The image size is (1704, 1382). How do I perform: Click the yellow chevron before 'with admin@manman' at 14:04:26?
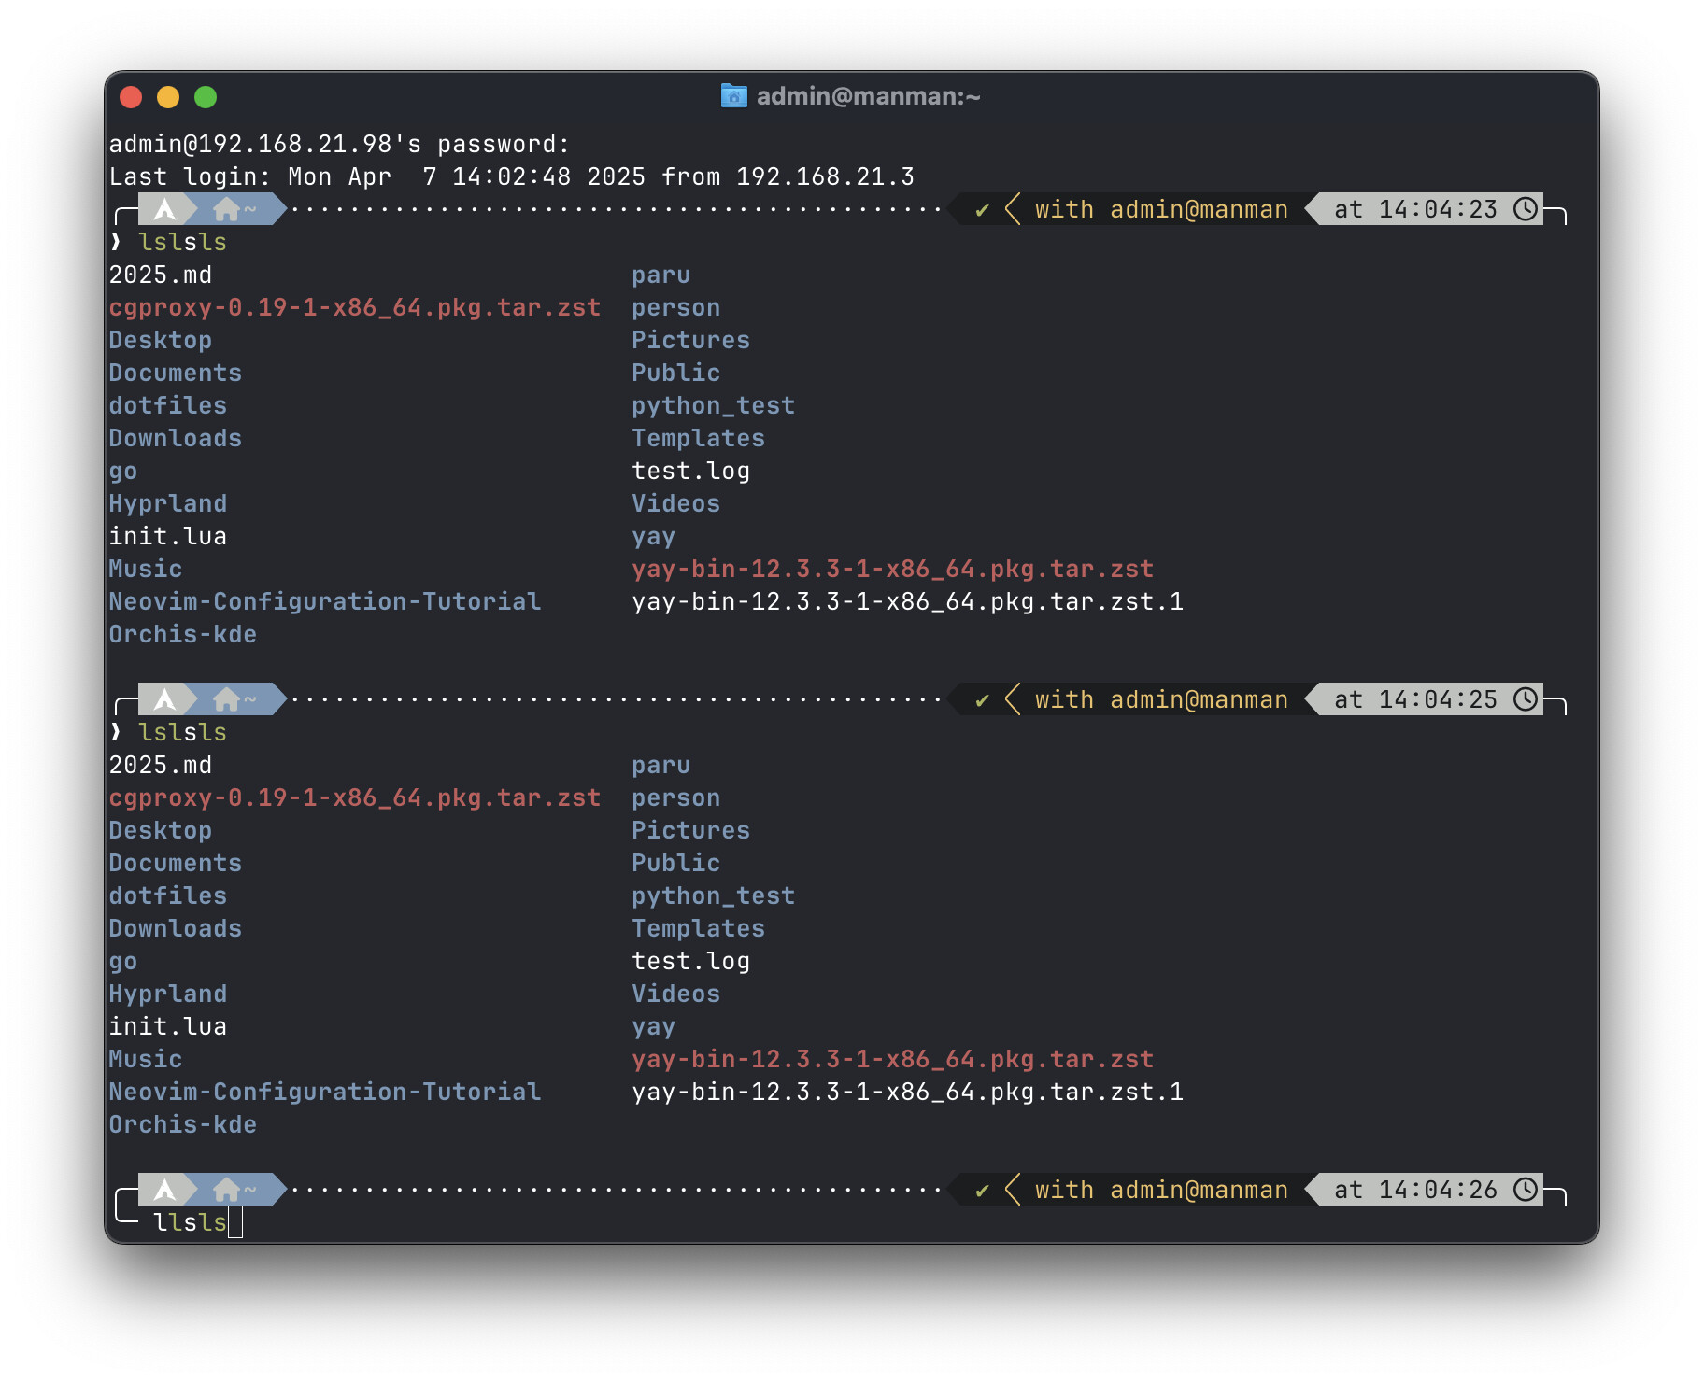[x=1013, y=1190]
